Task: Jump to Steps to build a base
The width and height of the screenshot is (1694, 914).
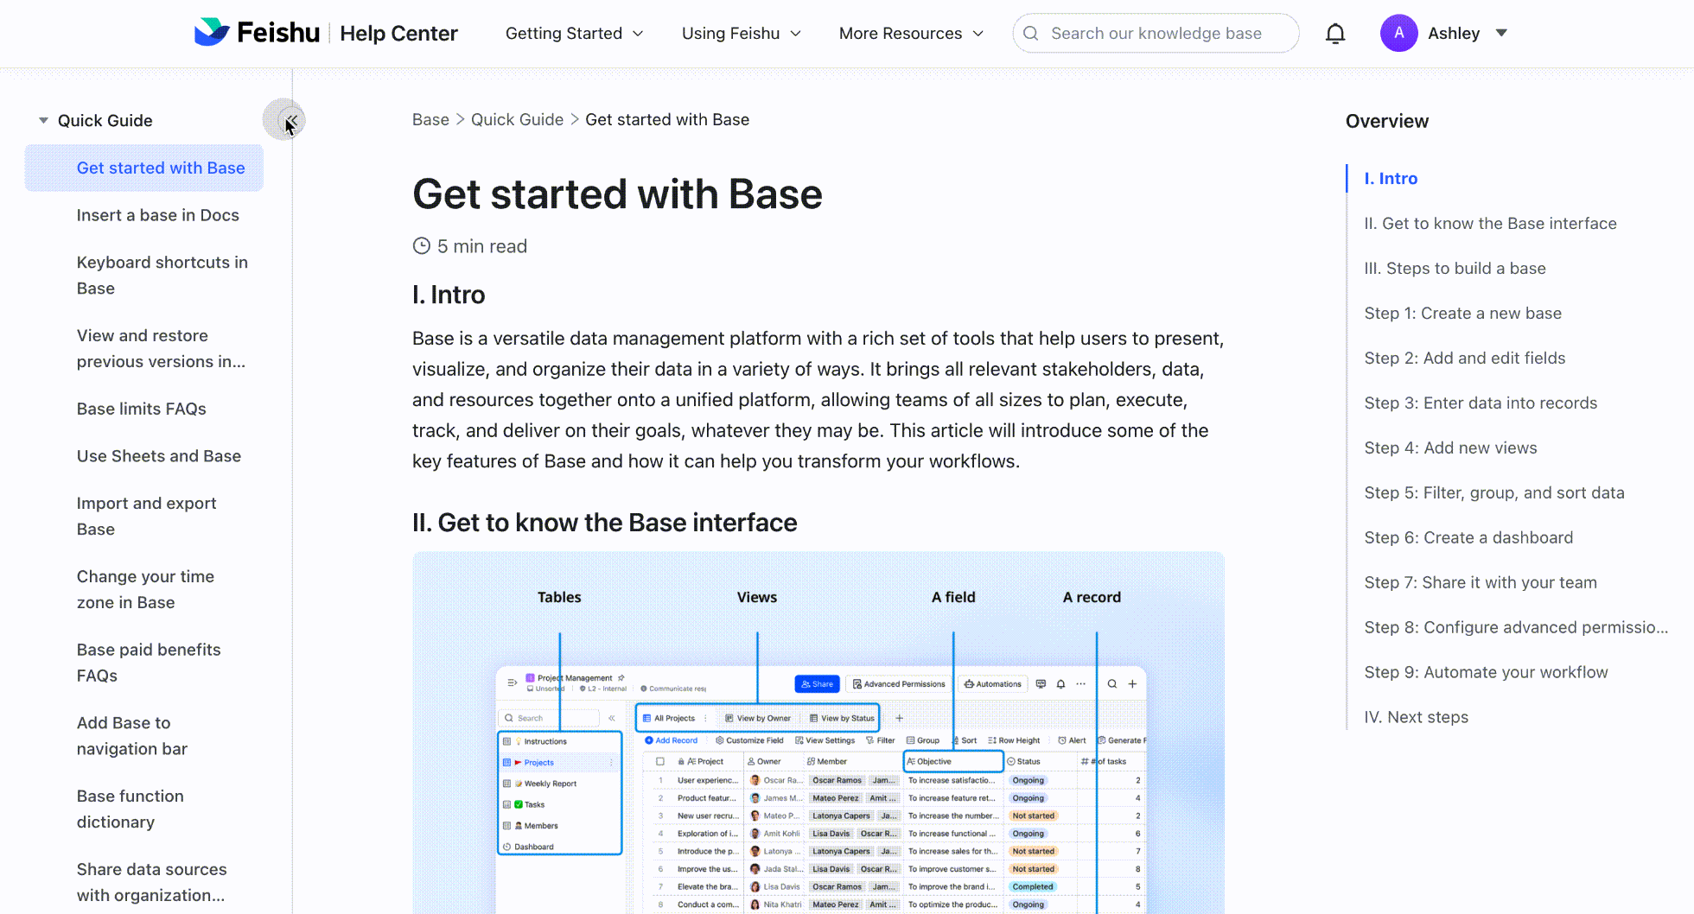Action: 1455,269
